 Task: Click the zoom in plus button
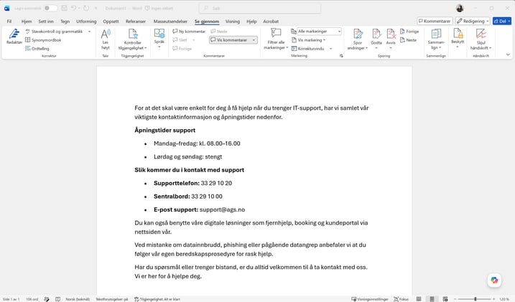pyautogui.click(x=493, y=299)
